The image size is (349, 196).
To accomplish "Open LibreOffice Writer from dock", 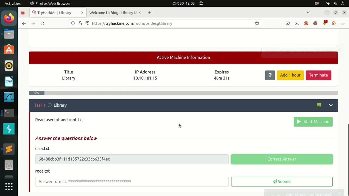I will pos(9,81).
